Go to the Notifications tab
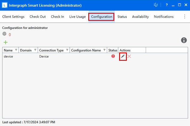The image size is (190, 126). click(x=164, y=17)
